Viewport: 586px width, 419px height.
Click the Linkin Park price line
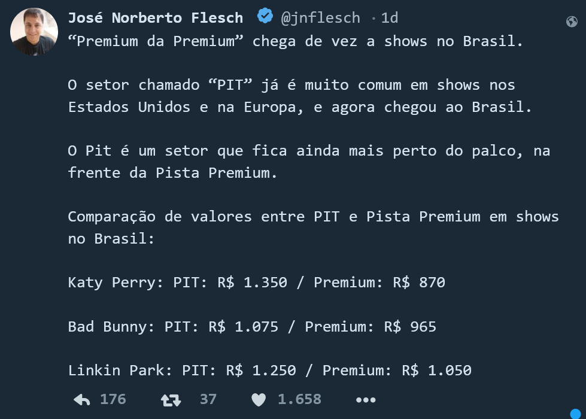pos(269,371)
